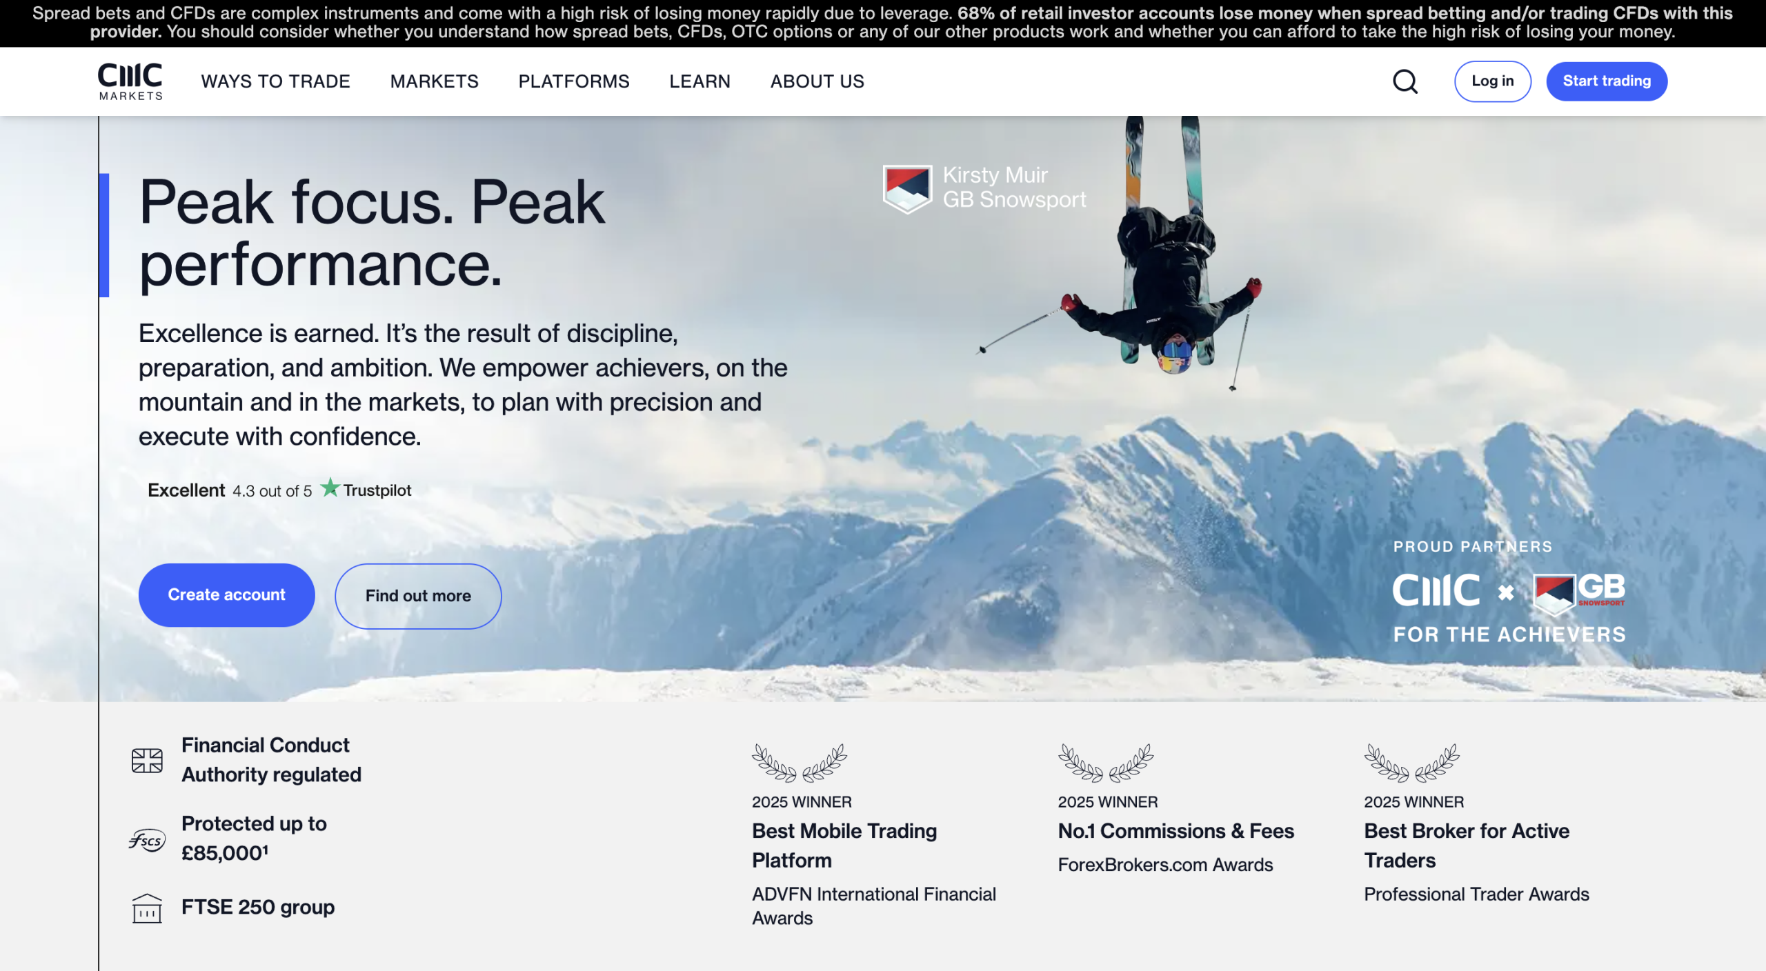
Task: Open the About Us menu item
Action: point(817,81)
